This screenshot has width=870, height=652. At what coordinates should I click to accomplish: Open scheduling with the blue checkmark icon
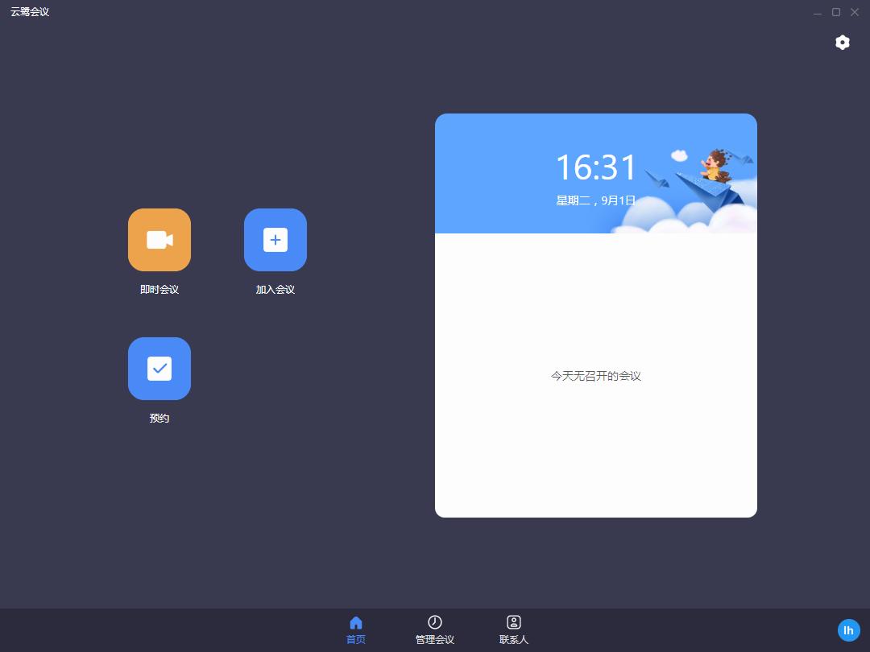159,369
